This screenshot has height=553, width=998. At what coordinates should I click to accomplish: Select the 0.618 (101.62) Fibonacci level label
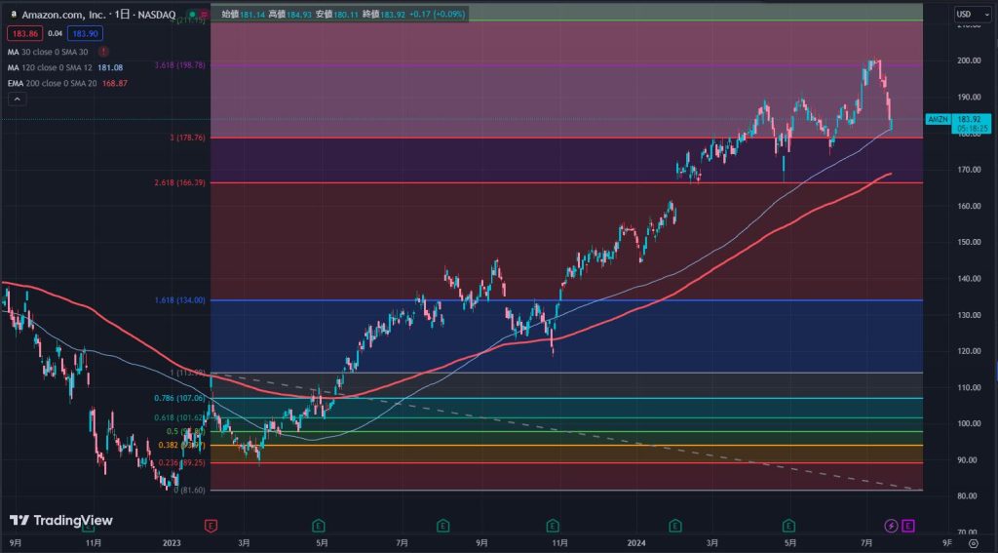click(x=180, y=418)
